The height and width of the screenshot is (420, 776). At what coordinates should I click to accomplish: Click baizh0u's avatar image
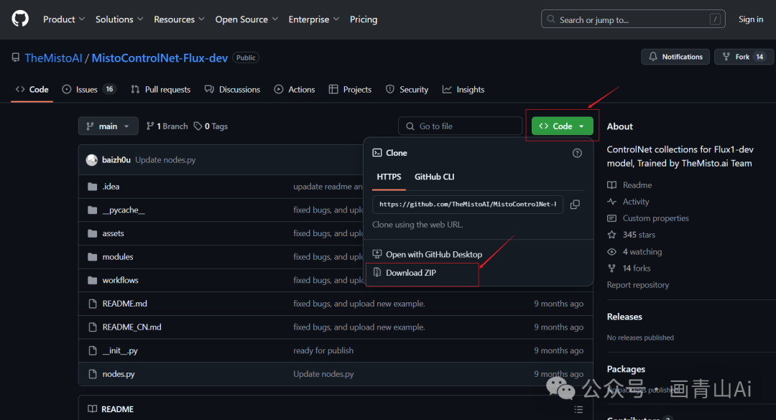coord(91,160)
